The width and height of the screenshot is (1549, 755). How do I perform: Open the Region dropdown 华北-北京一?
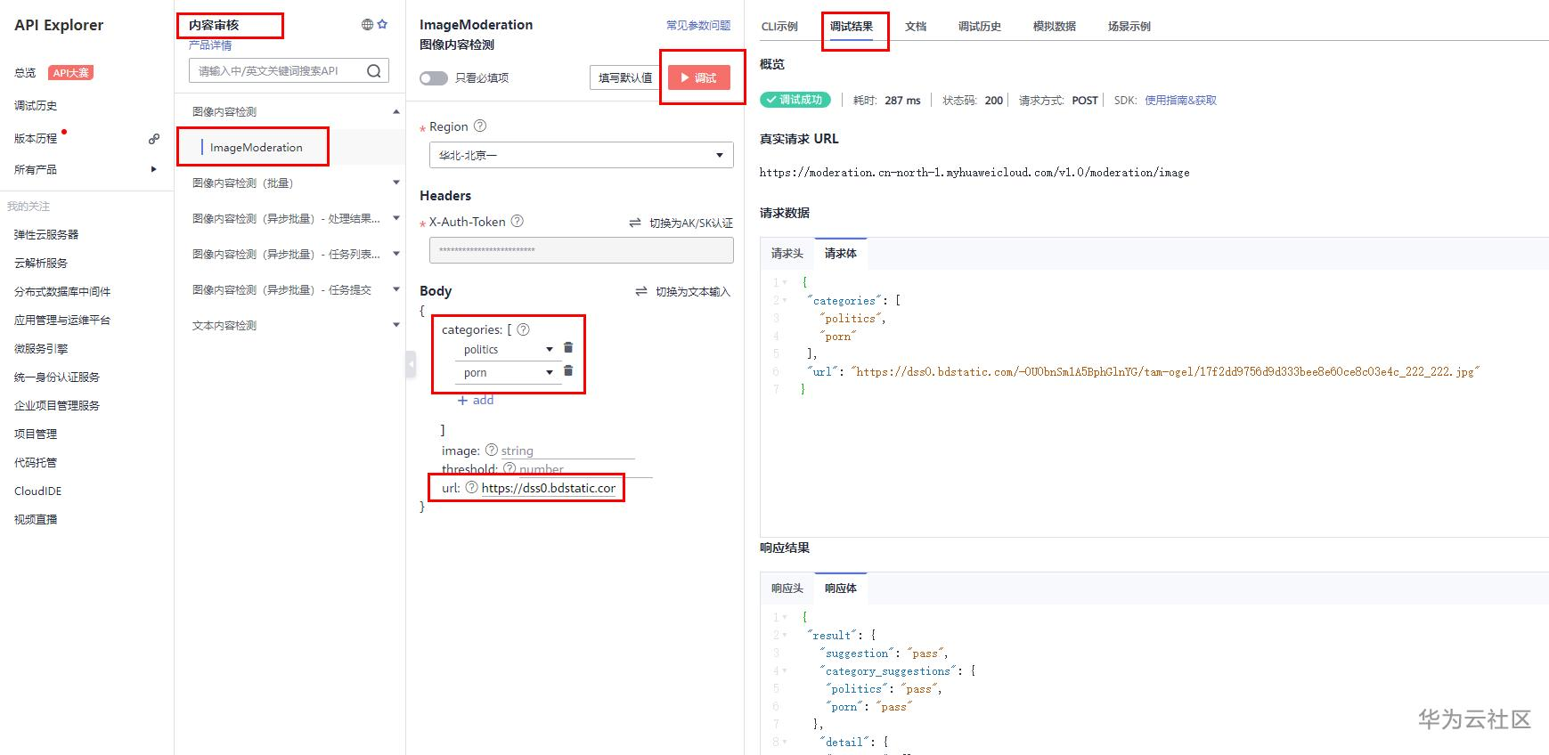[x=581, y=156]
